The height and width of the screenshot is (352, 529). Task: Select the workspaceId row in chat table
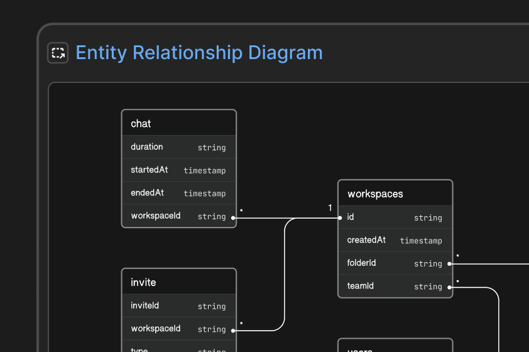click(x=179, y=216)
